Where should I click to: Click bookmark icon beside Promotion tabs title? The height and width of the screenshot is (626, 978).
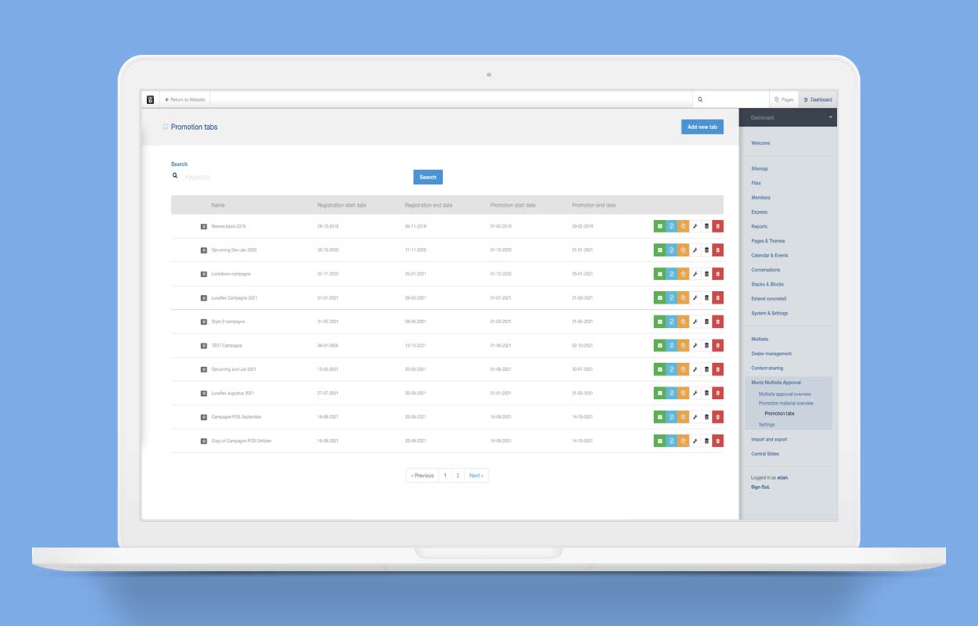tap(165, 127)
